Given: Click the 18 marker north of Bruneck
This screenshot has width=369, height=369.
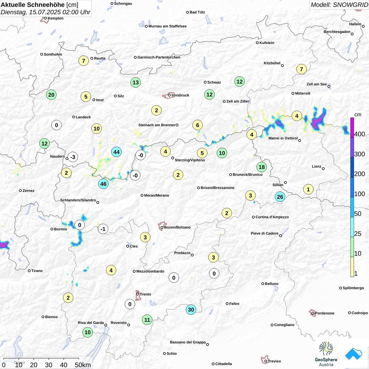Looking at the screenshot, I should point(261,167).
